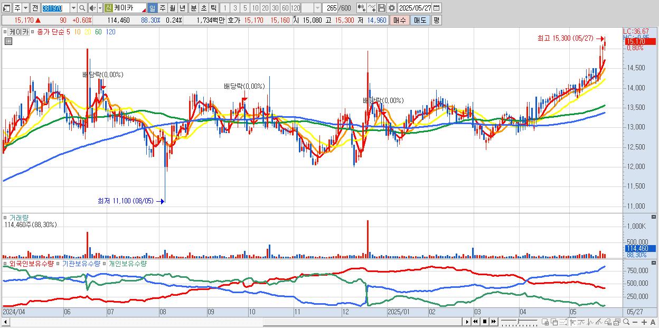659x328 pixels.
Task: Click the crosshair cursor icon
Action: point(572,322)
